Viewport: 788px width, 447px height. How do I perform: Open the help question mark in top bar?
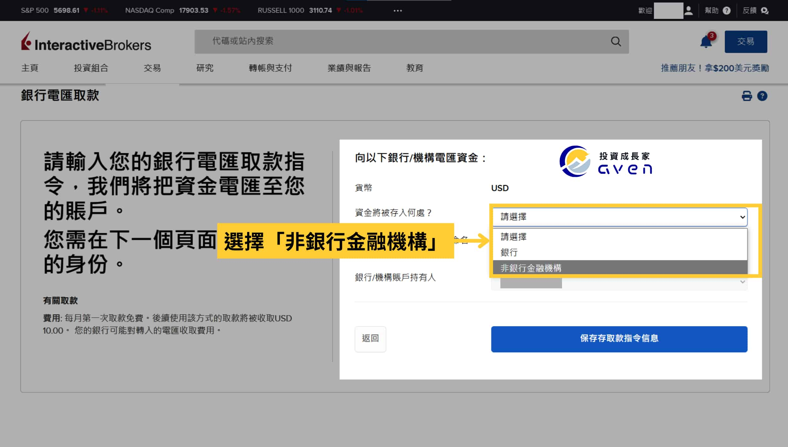727,11
